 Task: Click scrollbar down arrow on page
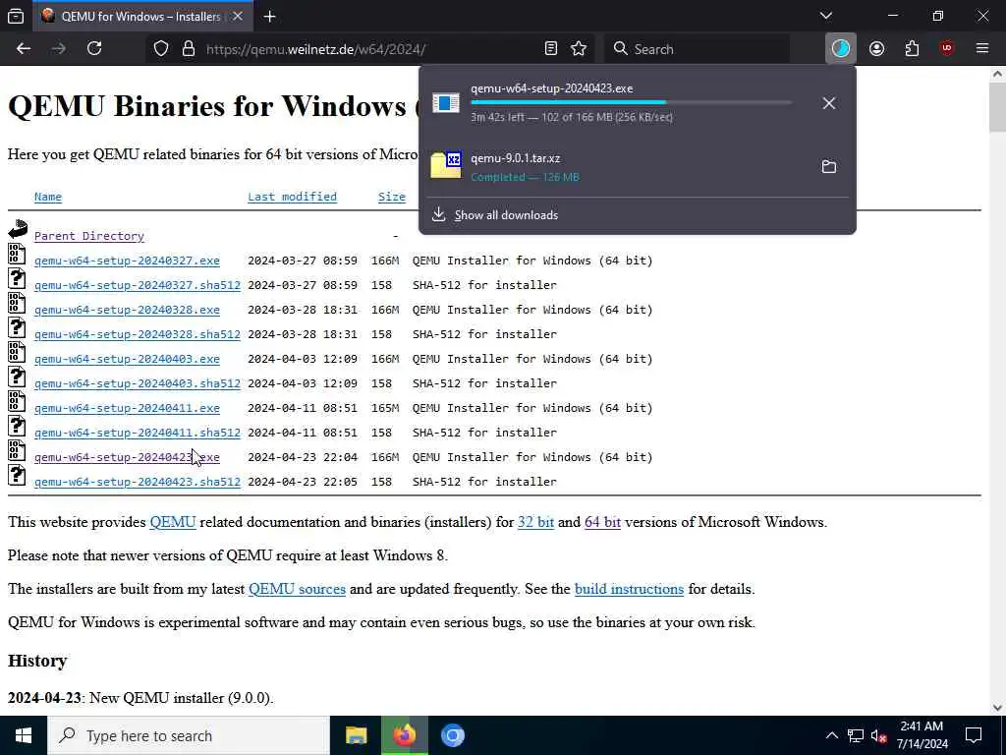click(997, 708)
